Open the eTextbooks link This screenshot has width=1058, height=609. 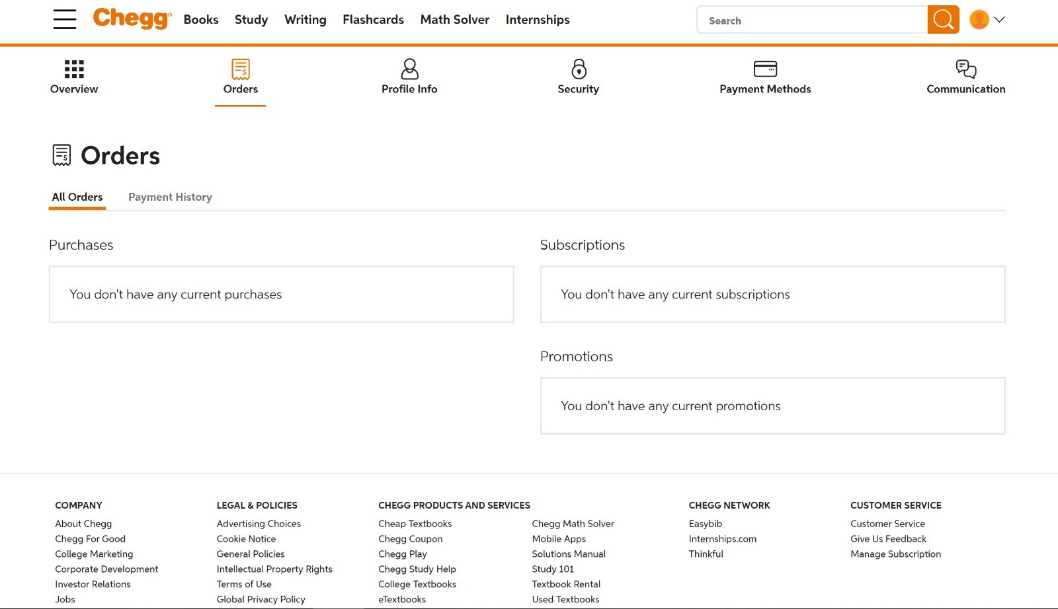[402, 600]
